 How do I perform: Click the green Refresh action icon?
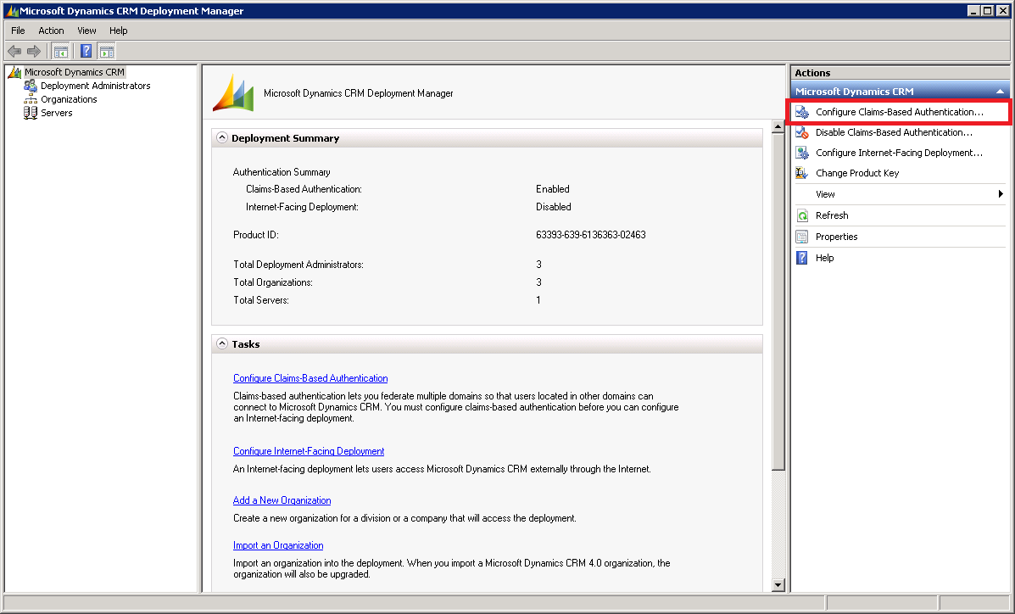(802, 215)
